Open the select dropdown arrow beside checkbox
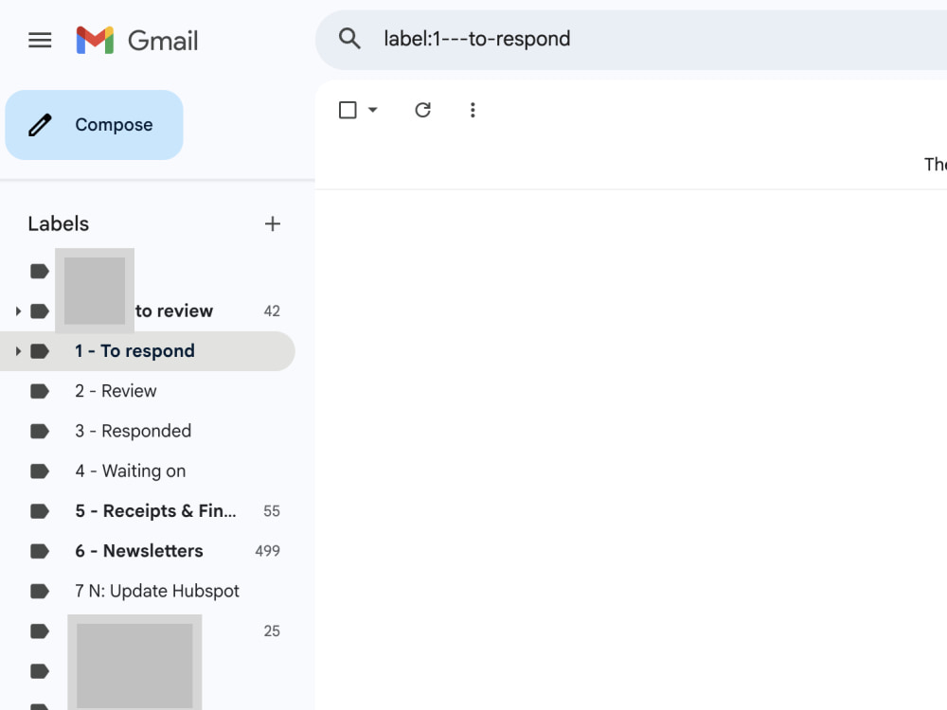 tap(372, 110)
